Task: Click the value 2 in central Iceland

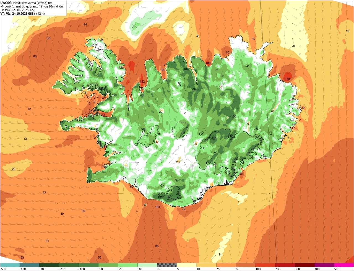Action: pyautogui.click(x=185, y=113)
